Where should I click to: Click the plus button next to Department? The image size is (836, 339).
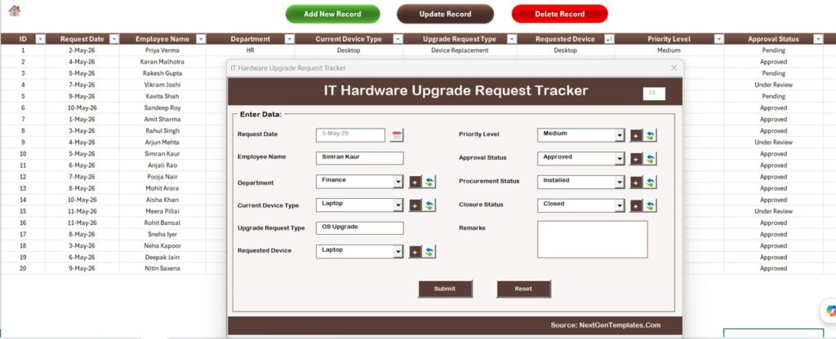point(416,183)
